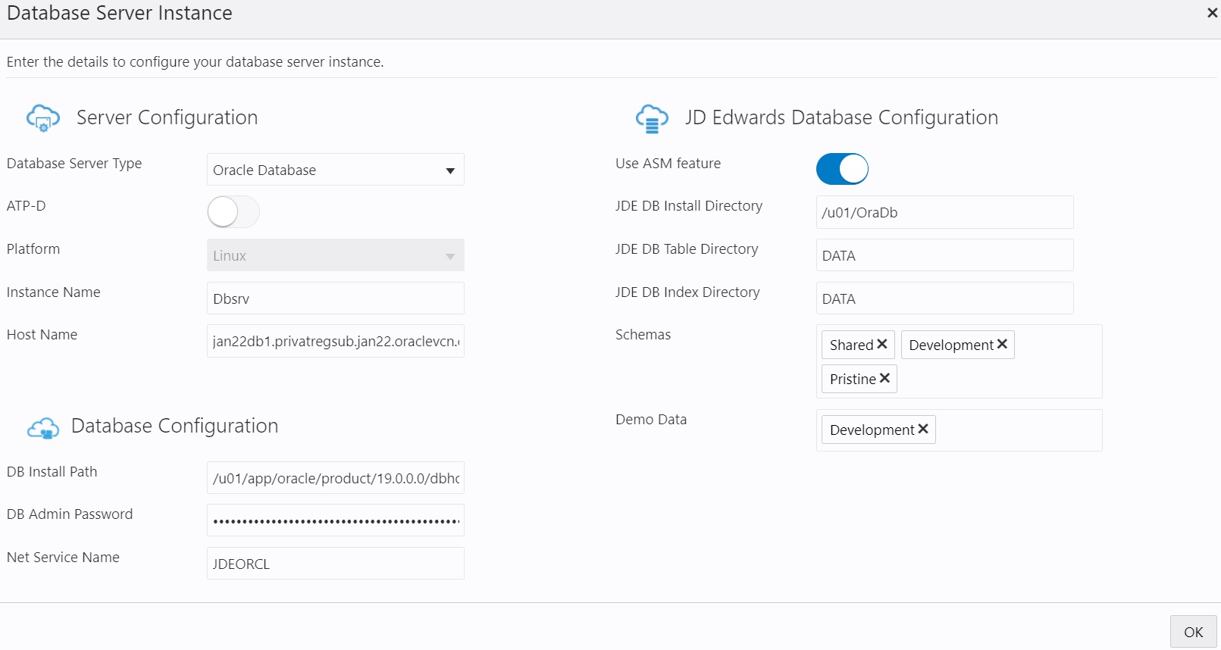Remove Development from Demo Data

tap(923, 429)
